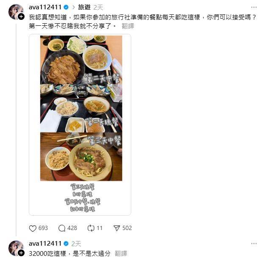The height and width of the screenshot is (263, 262).
Task: Click the 2天 timestamp on reply
Action: pos(76,244)
